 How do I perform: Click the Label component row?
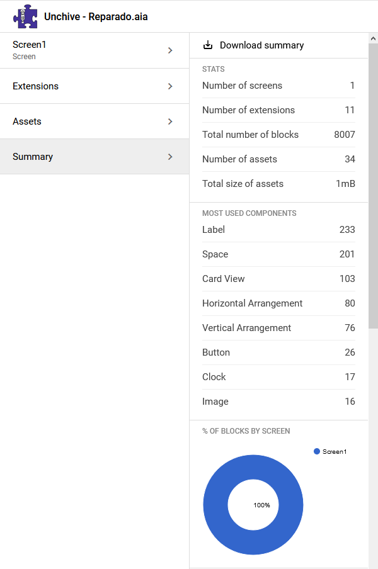[x=278, y=230]
